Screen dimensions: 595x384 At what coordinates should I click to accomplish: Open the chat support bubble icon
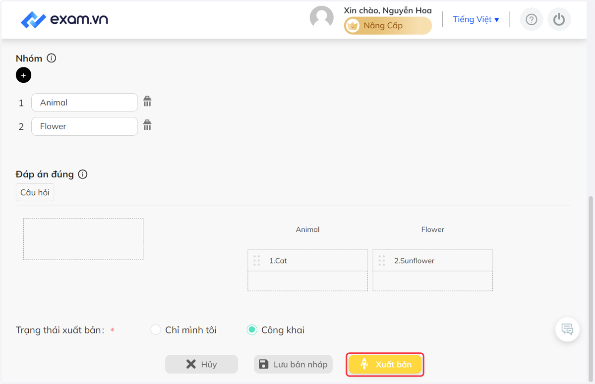click(x=567, y=329)
